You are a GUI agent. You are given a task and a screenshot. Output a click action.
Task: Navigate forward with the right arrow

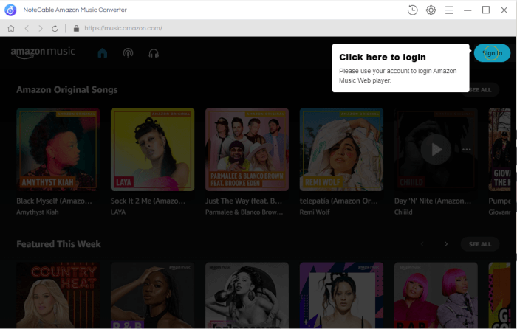coord(41,28)
